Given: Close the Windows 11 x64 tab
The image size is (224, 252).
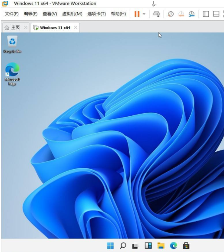Looking at the screenshot, I should click(76, 28).
